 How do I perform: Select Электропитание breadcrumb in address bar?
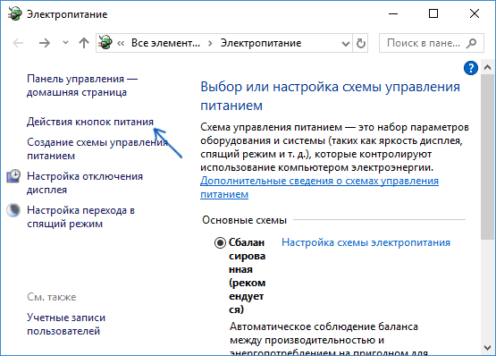[x=261, y=43]
